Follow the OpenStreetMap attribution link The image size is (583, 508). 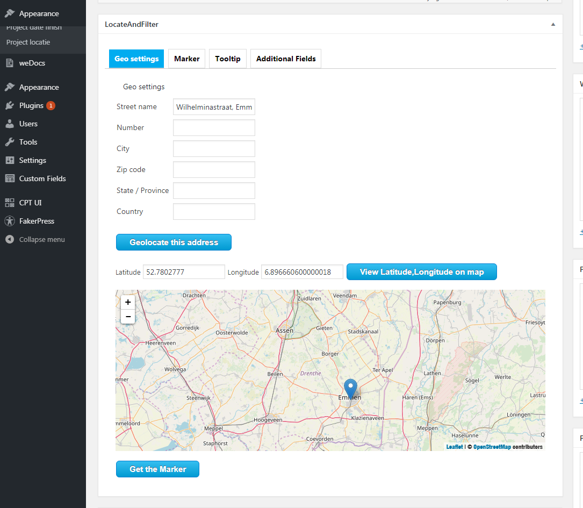[x=492, y=447]
